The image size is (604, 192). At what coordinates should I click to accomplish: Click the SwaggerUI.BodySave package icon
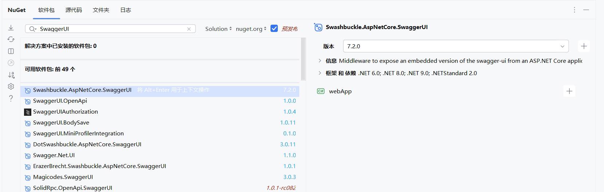28,123
